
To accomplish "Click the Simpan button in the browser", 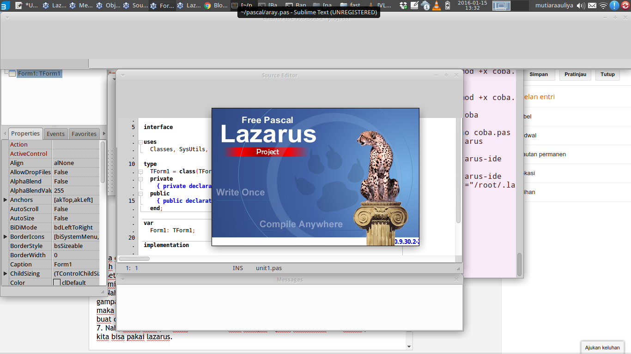I will (539, 74).
